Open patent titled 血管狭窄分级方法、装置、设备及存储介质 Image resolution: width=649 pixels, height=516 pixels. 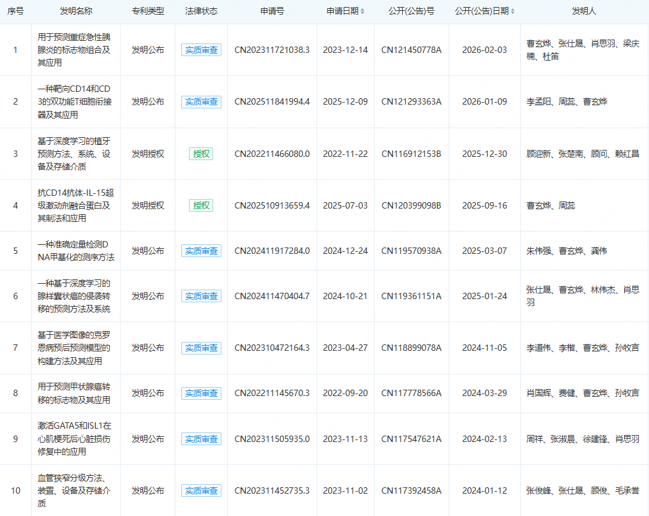(75, 490)
